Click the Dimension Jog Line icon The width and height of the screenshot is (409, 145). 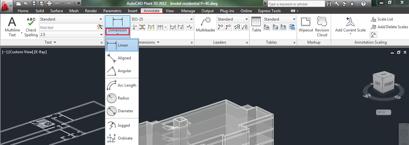click(x=190, y=27)
